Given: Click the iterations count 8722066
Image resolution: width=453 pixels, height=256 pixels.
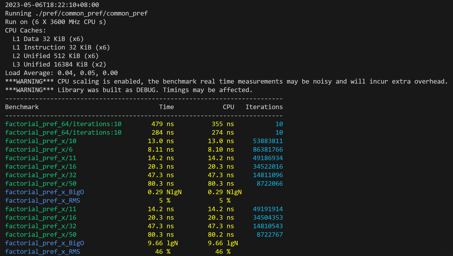Looking at the screenshot, I should click(270, 183).
